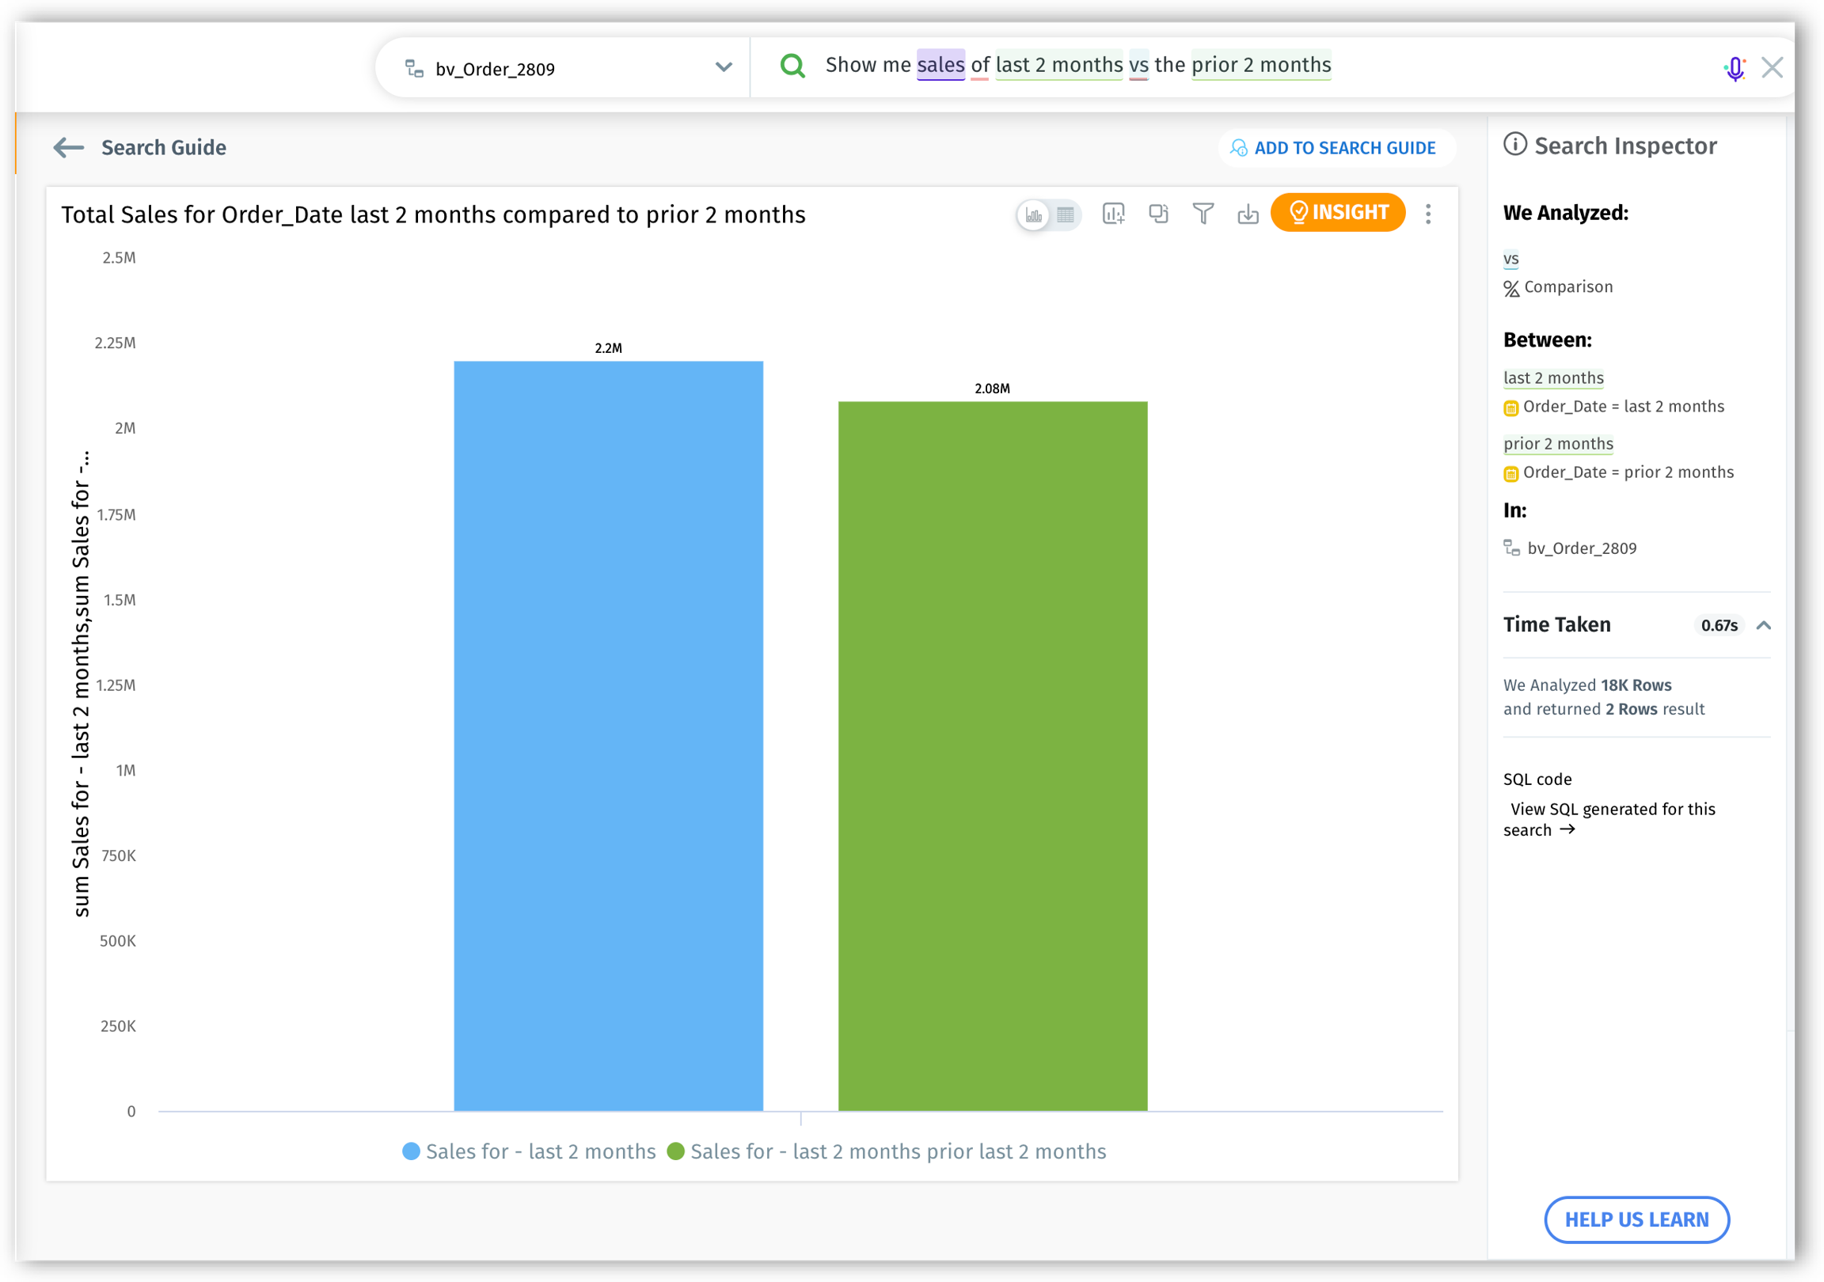The image size is (1824, 1282).
Task: Click the add chart to dashboard icon
Action: tap(1113, 214)
